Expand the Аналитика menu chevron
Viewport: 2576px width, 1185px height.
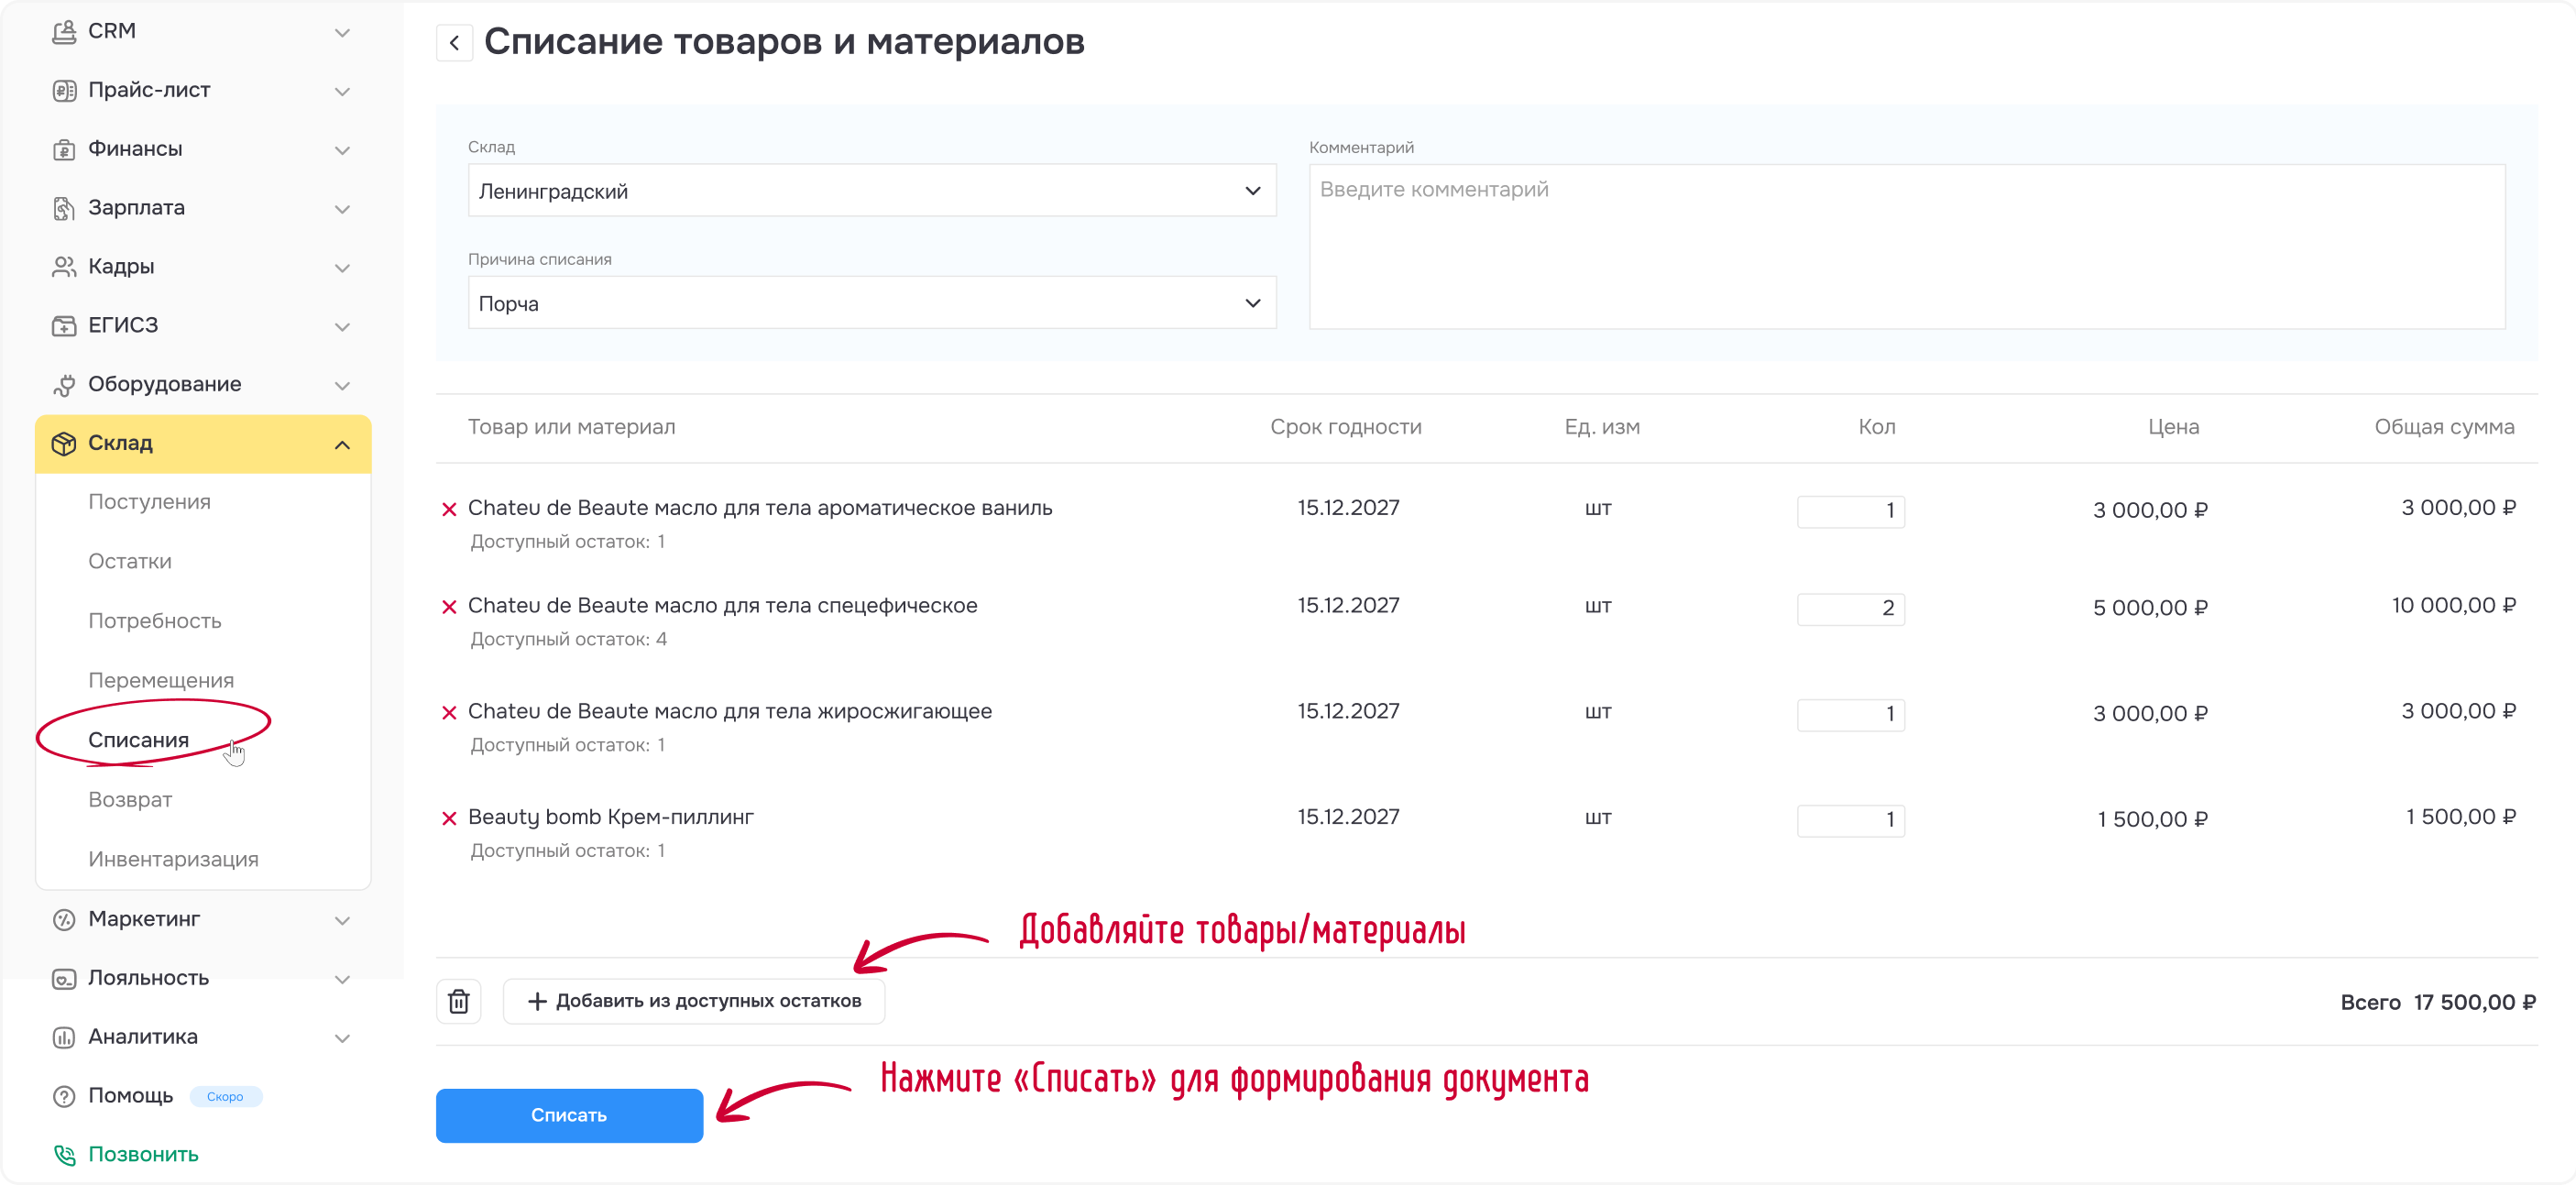tap(342, 1039)
